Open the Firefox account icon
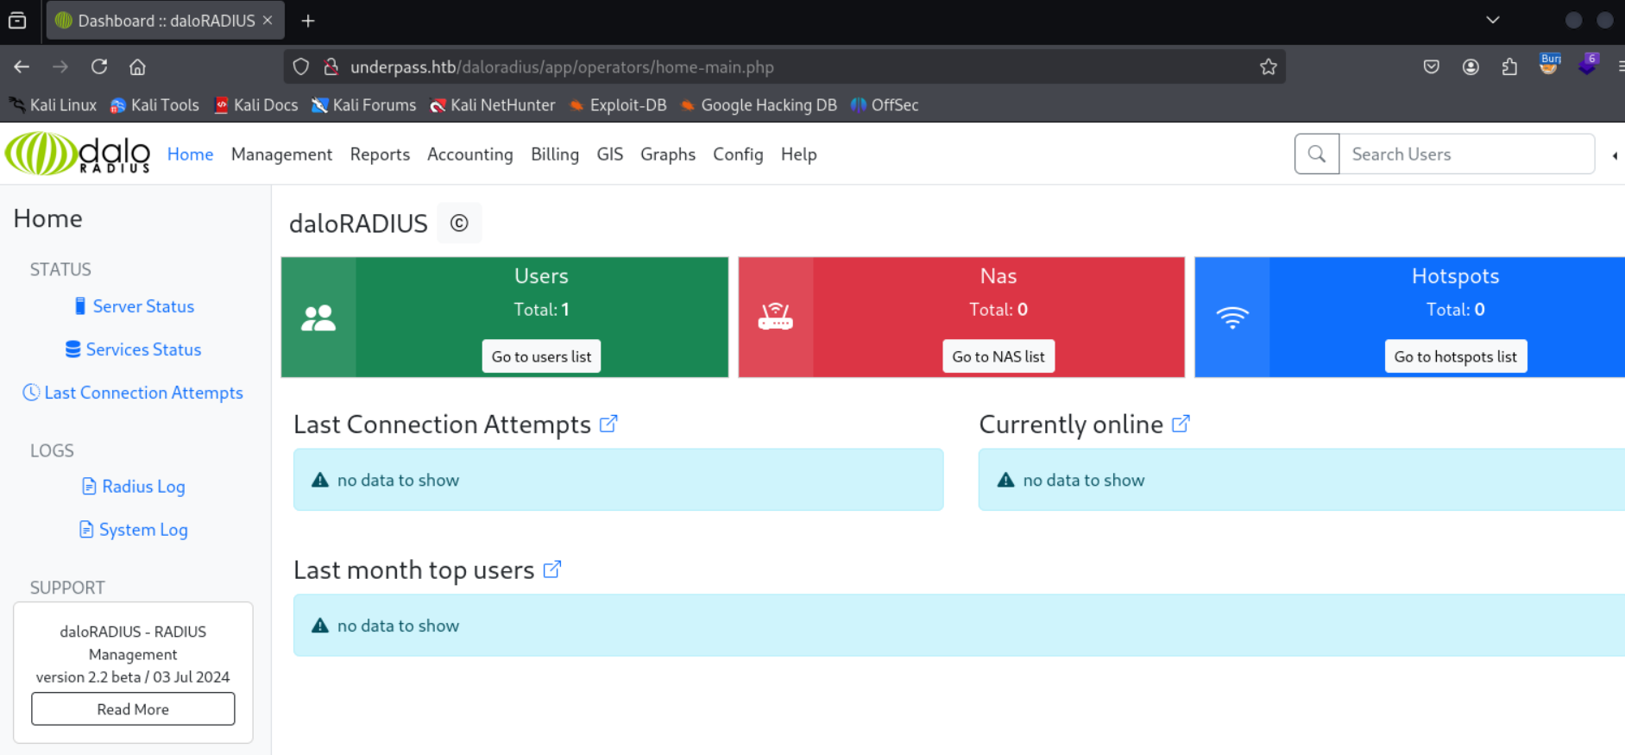Image resolution: width=1625 pixels, height=755 pixels. click(x=1471, y=66)
